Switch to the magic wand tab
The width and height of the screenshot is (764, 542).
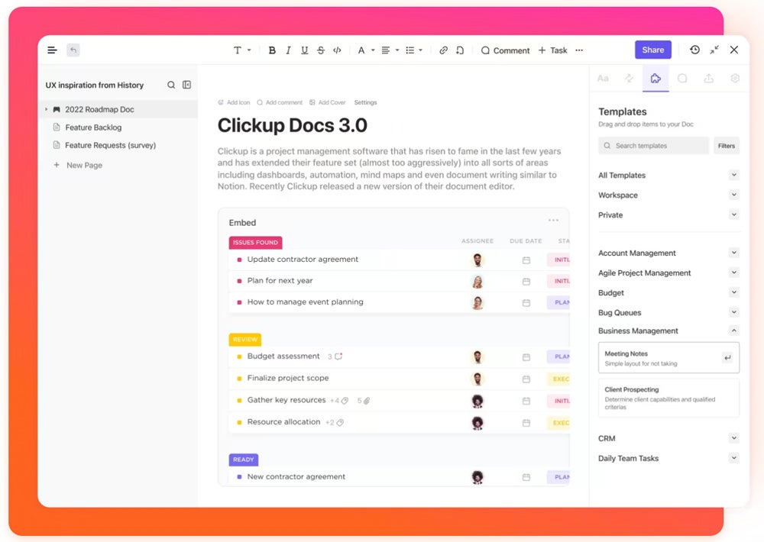click(x=629, y=79)
